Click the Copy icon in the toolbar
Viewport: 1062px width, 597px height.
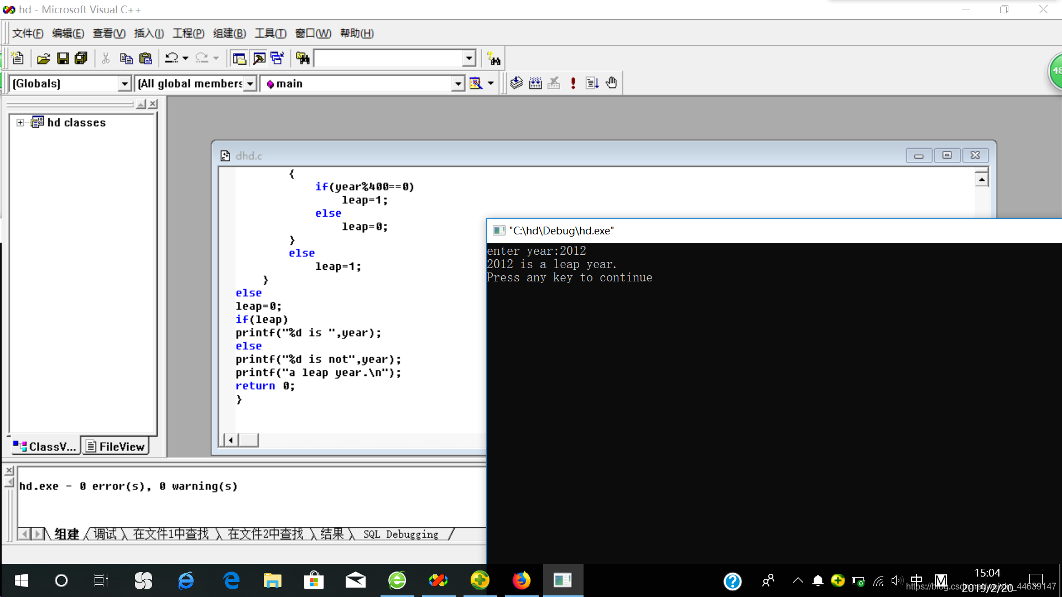point(126,58)
